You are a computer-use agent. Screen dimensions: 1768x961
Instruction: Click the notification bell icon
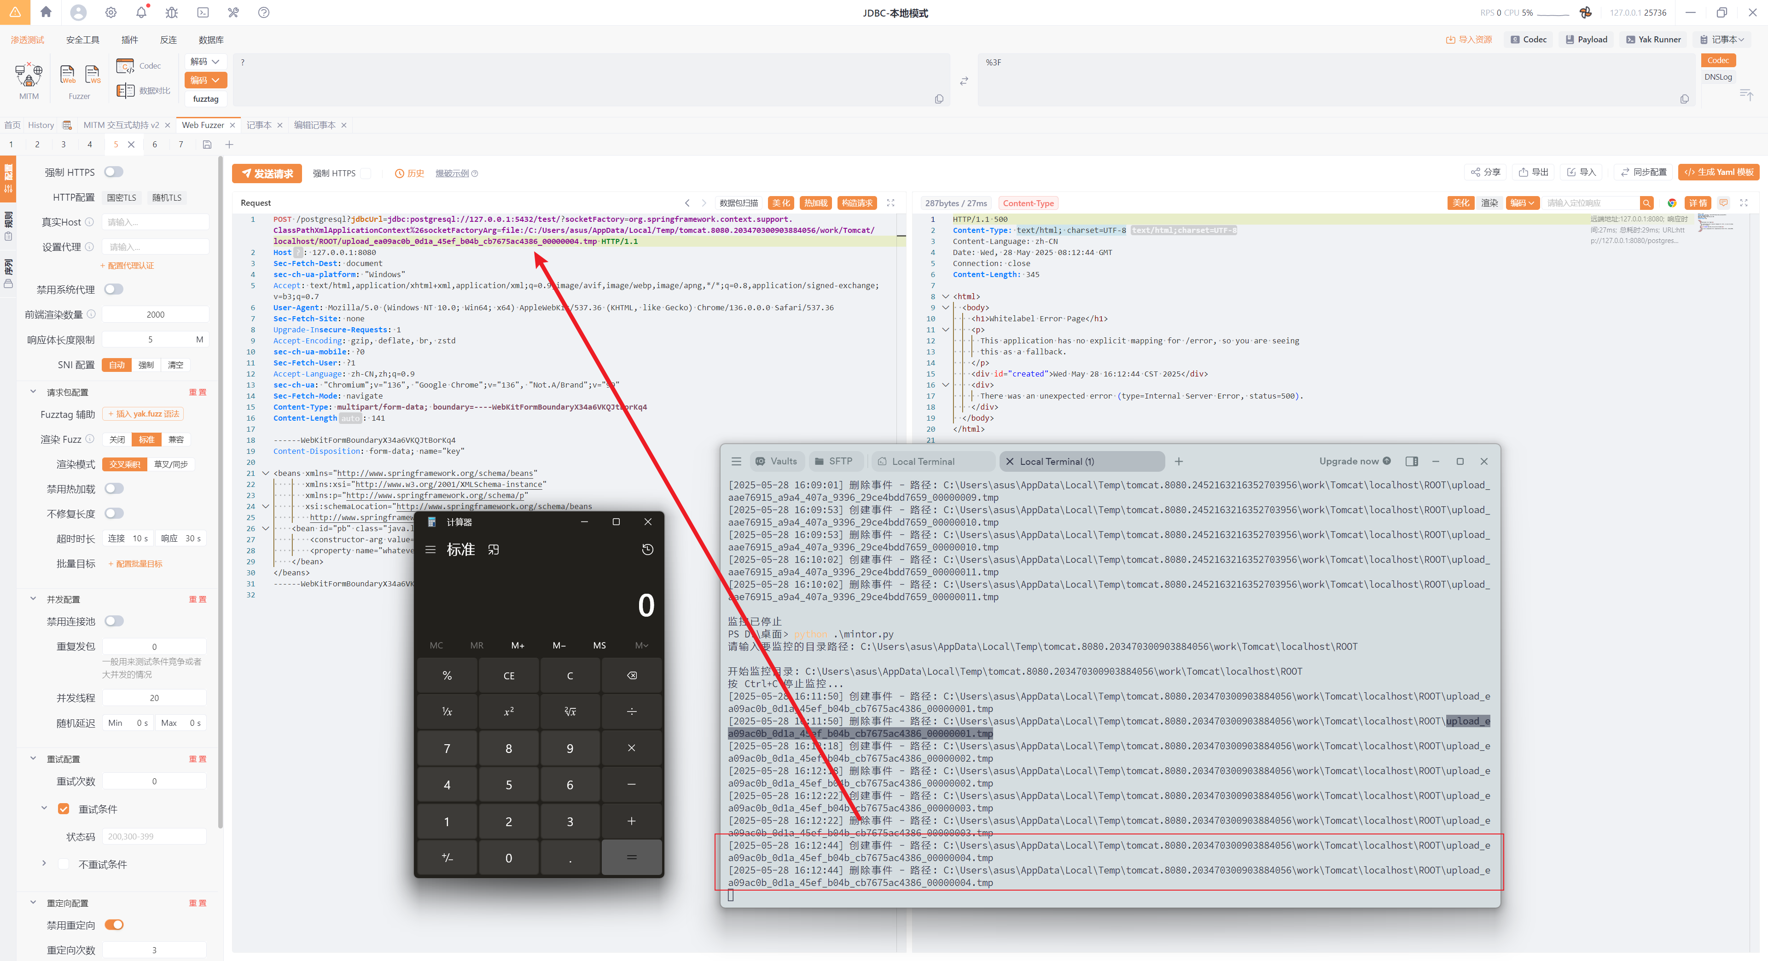[x=141, y=12]
